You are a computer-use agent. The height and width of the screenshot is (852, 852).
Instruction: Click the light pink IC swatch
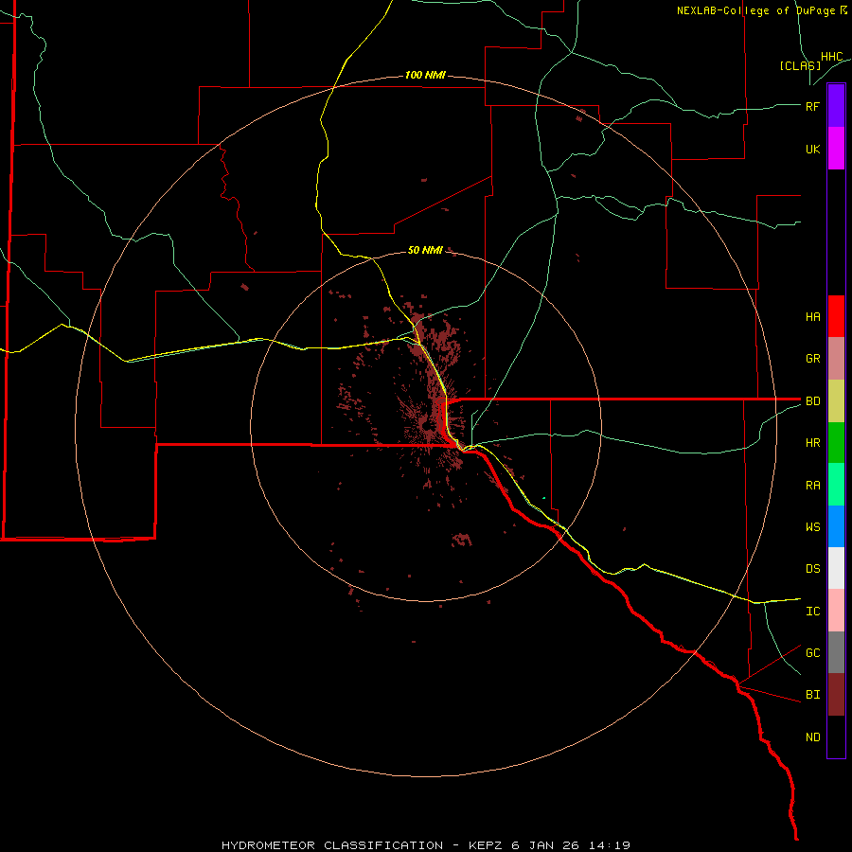[x=836, y=611]
